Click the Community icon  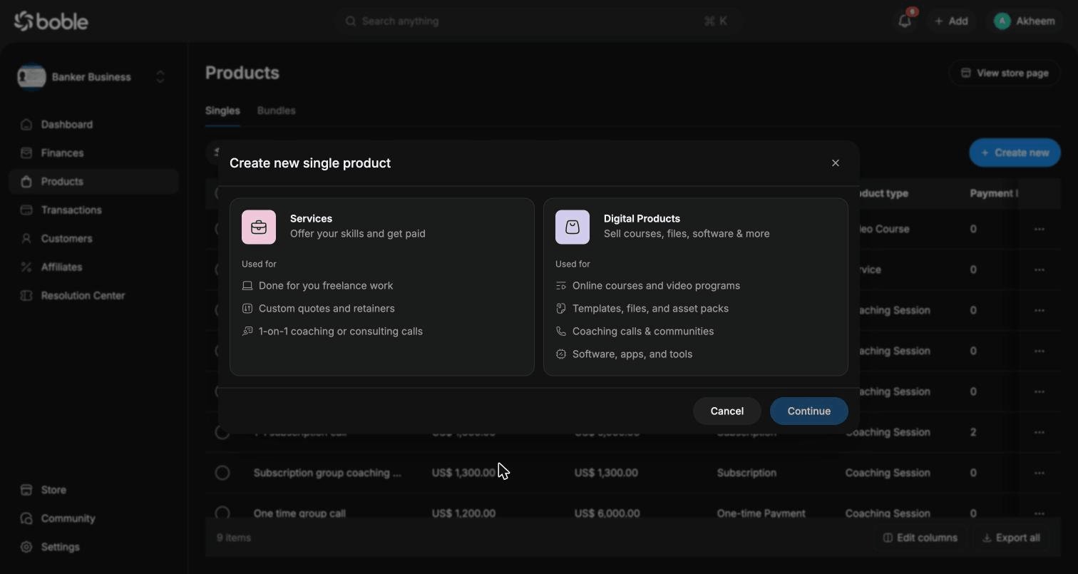coord(26,518)
